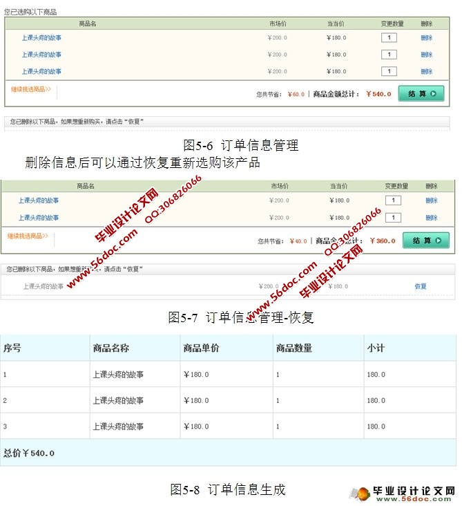
Task: Click 恢复 to restore the deleted product
Action: (x=421, y=286)
